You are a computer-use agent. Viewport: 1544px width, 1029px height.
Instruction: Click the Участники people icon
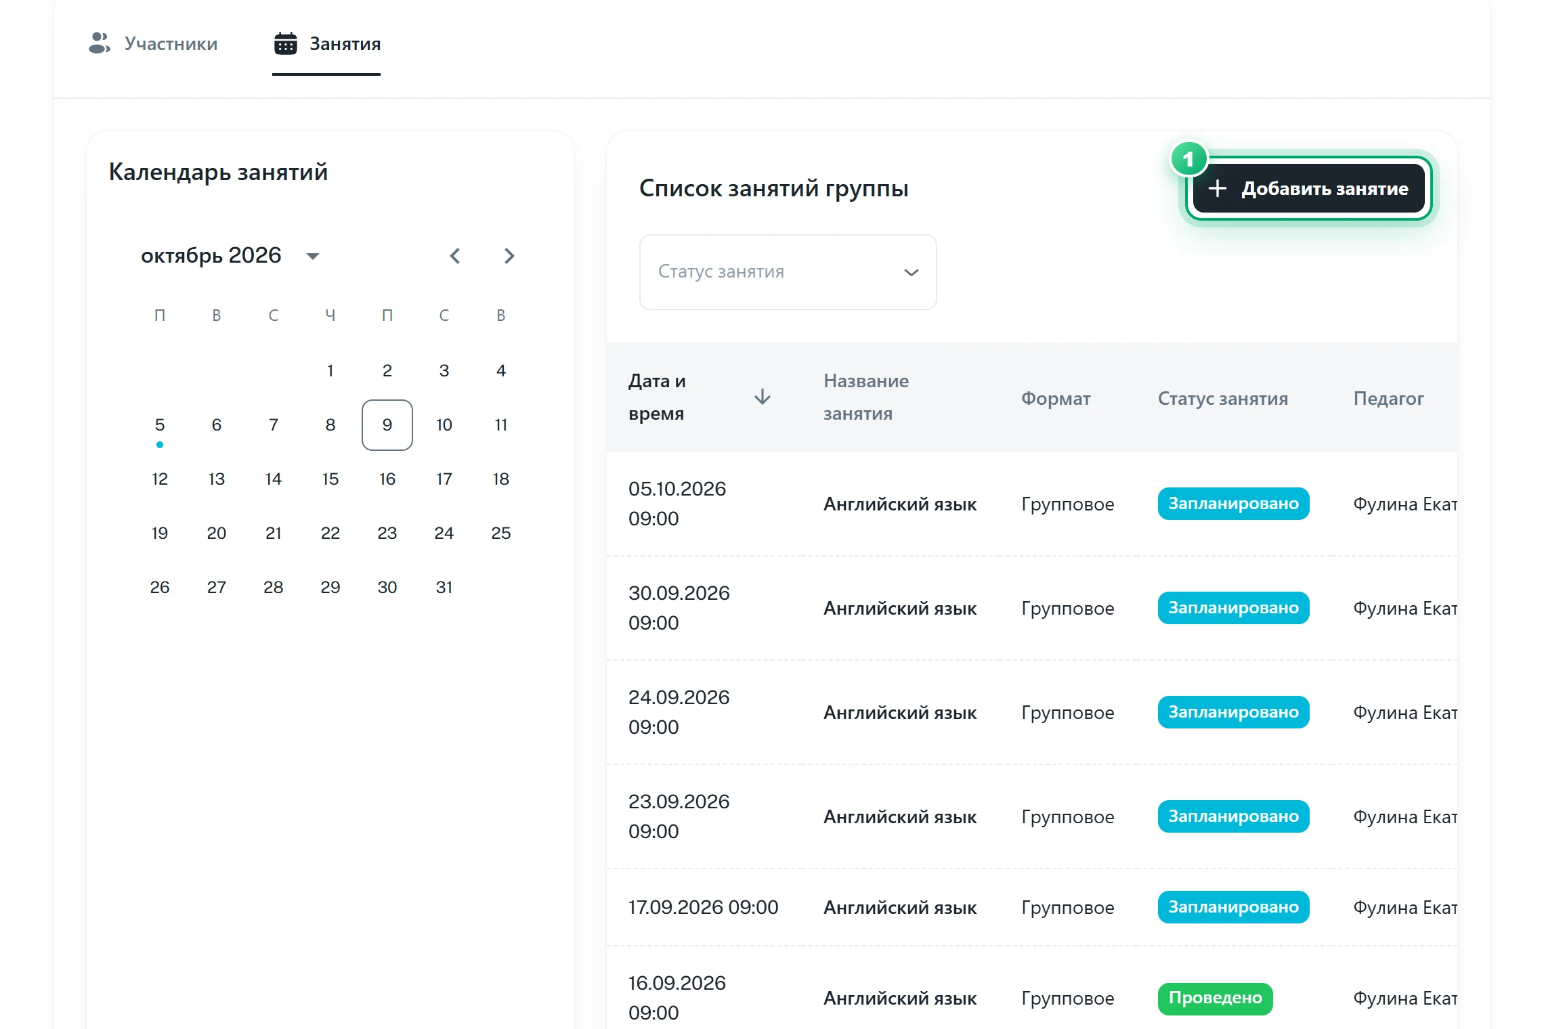(100, 43)
